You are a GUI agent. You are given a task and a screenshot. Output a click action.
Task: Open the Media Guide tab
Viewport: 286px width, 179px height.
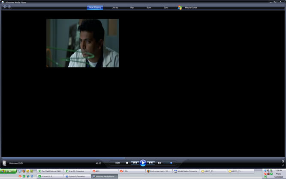191,7
